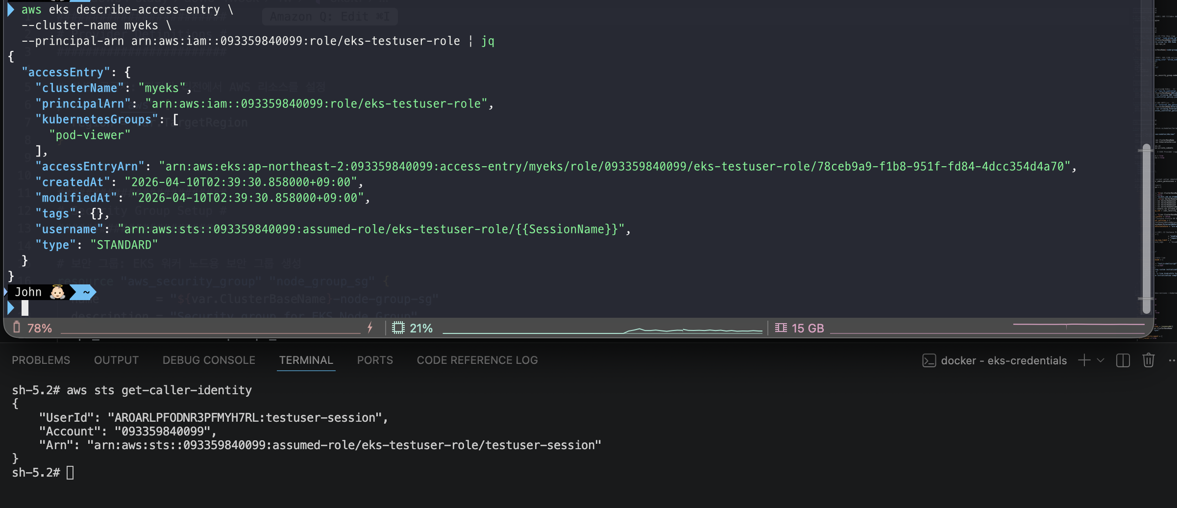Open the OUTPUT panel tab

coord(116,360)
